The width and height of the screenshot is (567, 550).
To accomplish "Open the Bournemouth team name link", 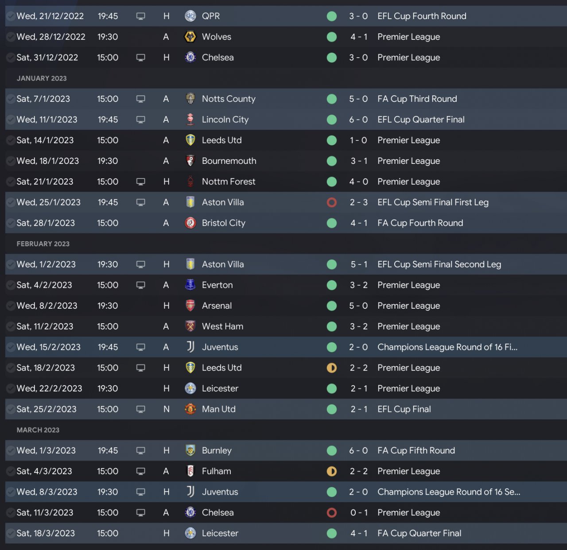I will point(229,161).
